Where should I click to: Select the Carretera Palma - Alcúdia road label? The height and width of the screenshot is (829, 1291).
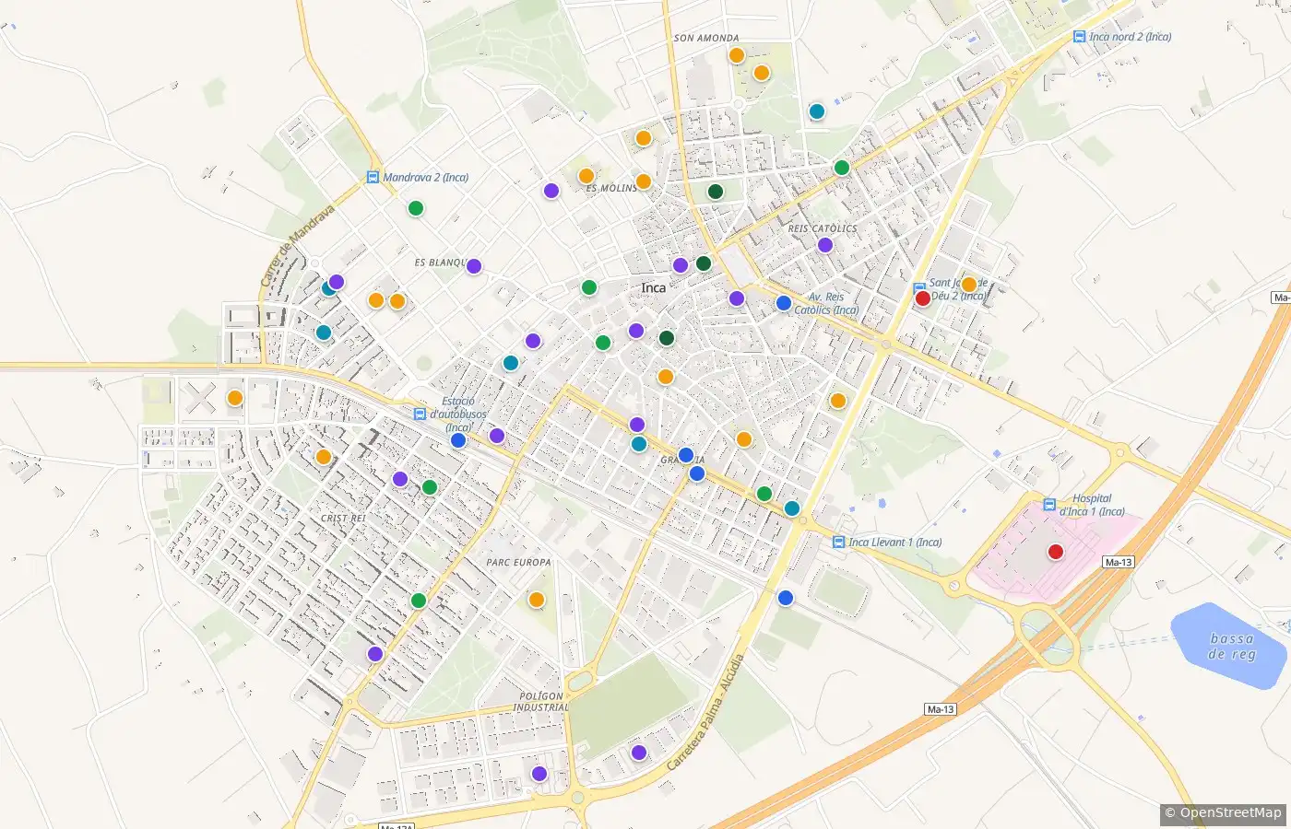coord(705,712)
